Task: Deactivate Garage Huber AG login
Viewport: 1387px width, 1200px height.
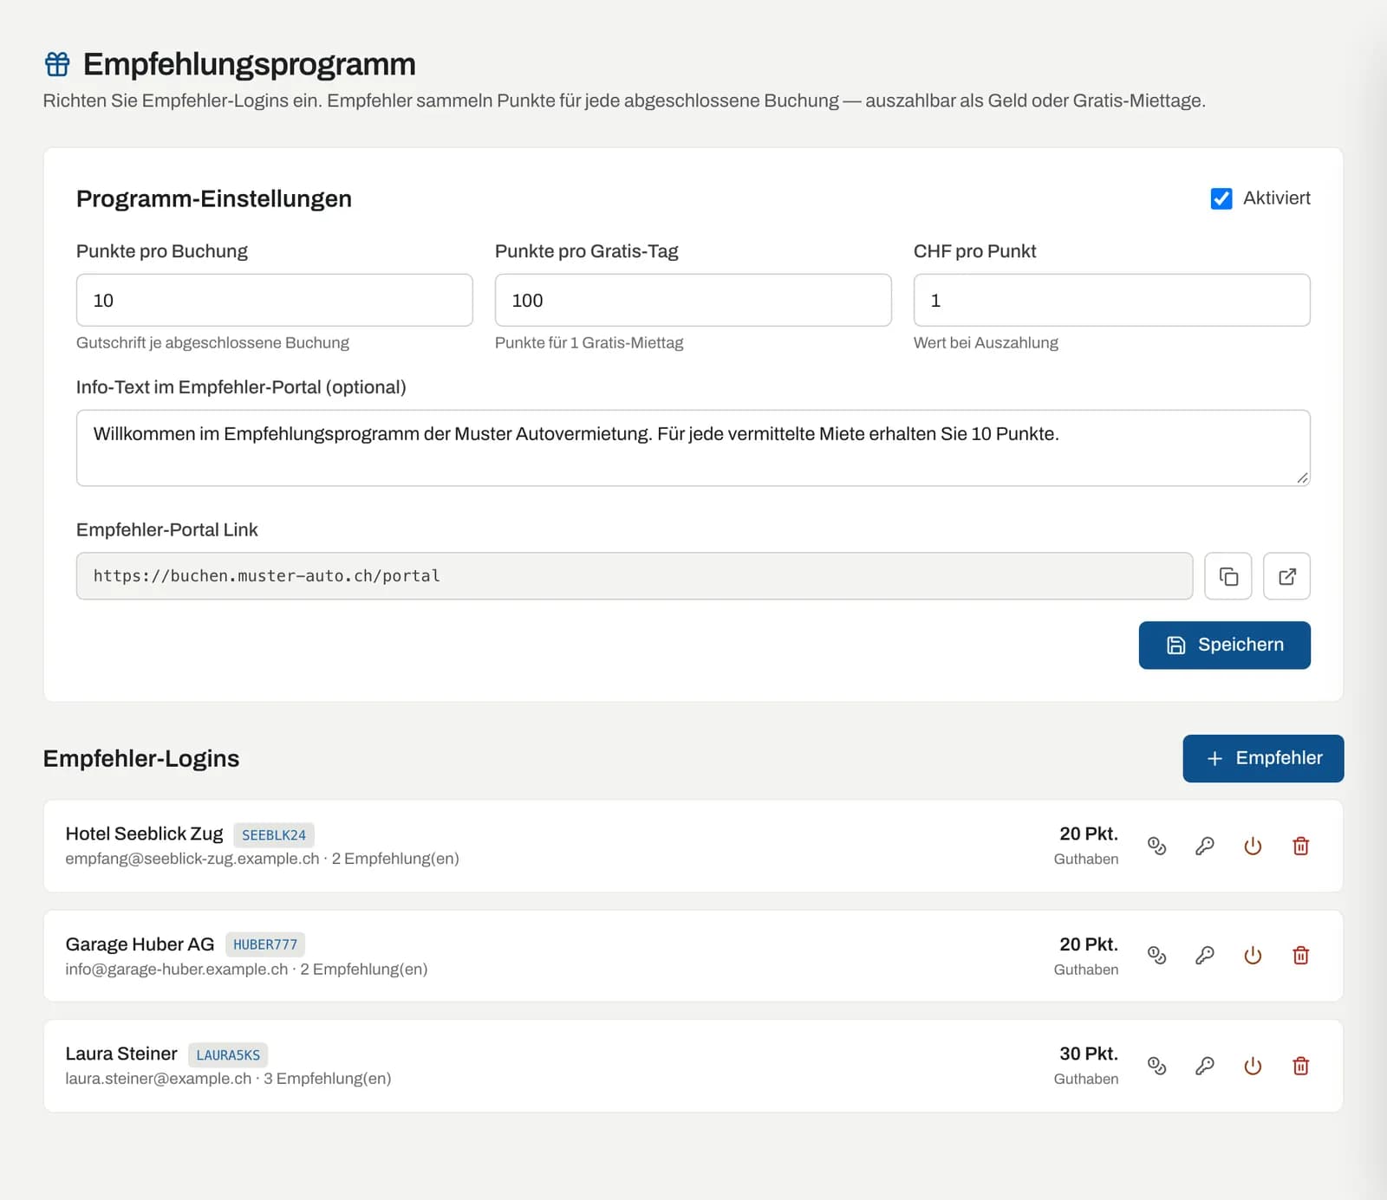Action: click(1253, 956)
